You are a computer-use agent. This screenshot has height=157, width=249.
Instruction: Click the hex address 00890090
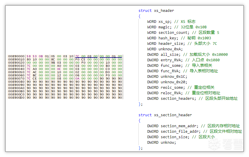(16, 85)
